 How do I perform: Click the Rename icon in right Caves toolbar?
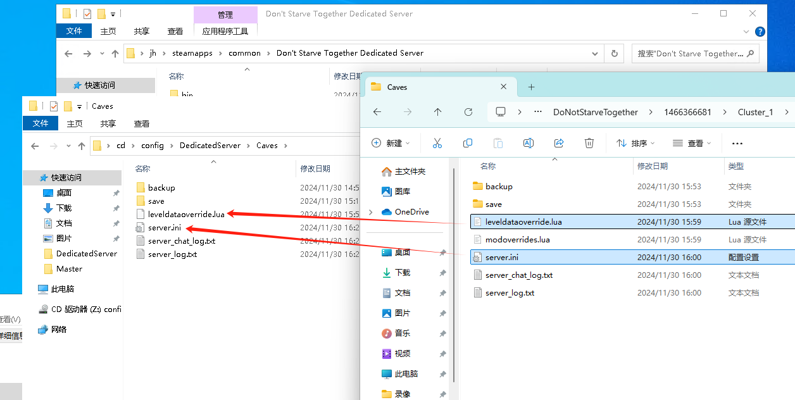tap(529, 143)
